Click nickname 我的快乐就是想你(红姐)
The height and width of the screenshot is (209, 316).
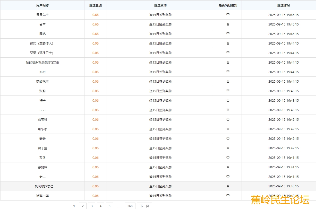42,63
